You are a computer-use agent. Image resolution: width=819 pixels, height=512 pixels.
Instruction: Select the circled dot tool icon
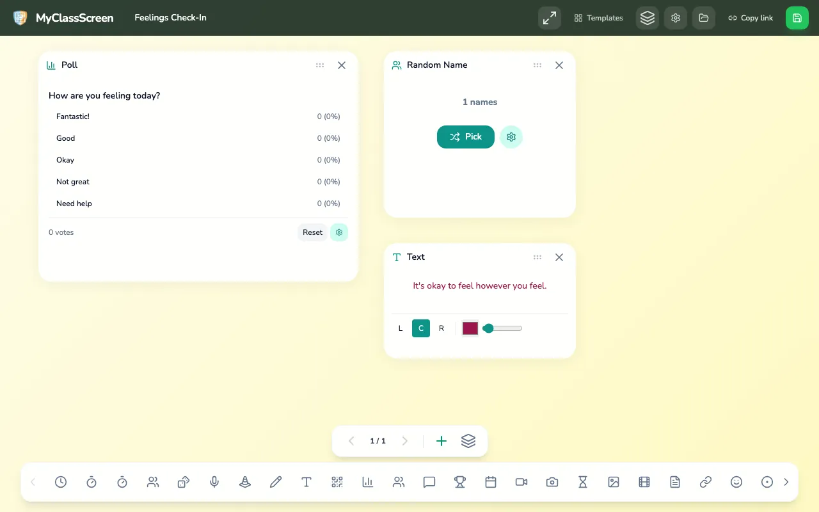click(x=767, y=482)
